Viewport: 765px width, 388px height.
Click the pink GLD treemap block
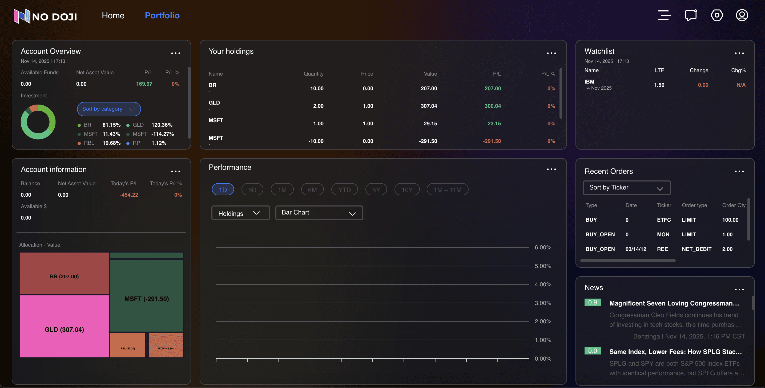coord(64,326)
